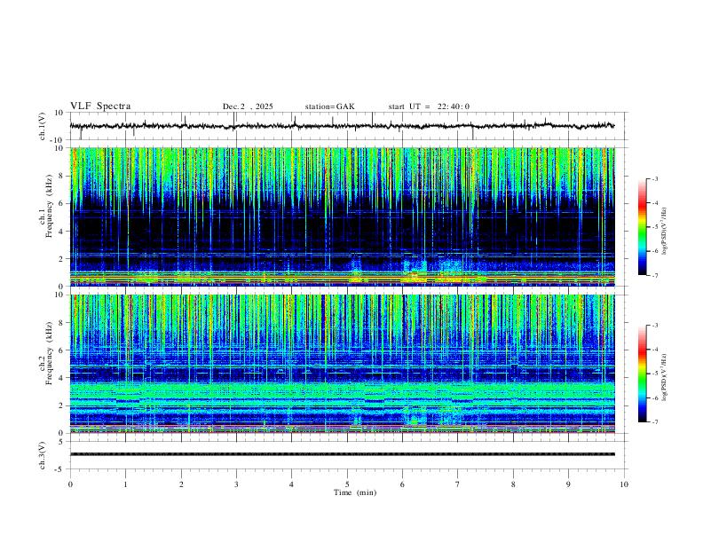Click the "-3" tick on the ch.1 color bar
The image size is (703, 543).
[655, 178]
